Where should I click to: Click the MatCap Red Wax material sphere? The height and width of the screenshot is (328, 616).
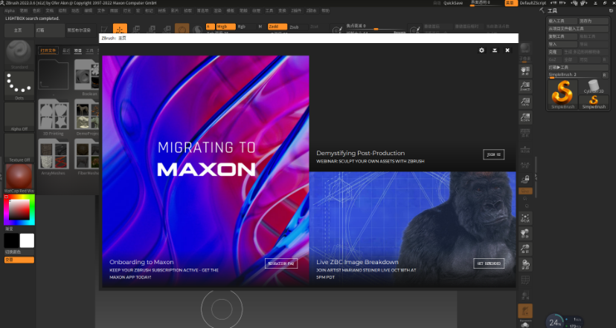click(x=18, y=180)
